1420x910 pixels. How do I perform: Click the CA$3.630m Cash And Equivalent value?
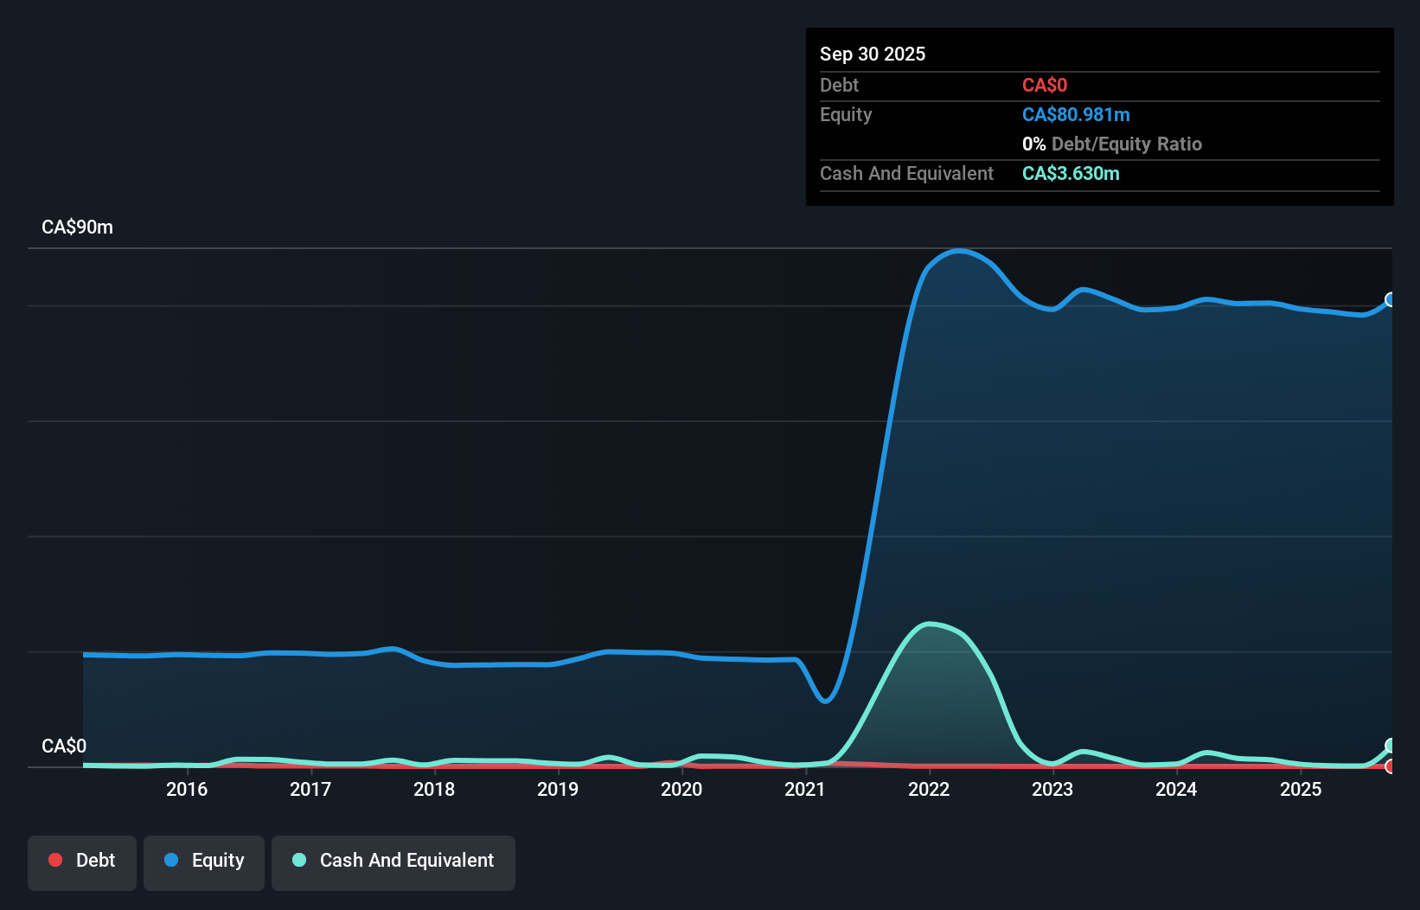pyautogui.click(x=1071, y=173)
